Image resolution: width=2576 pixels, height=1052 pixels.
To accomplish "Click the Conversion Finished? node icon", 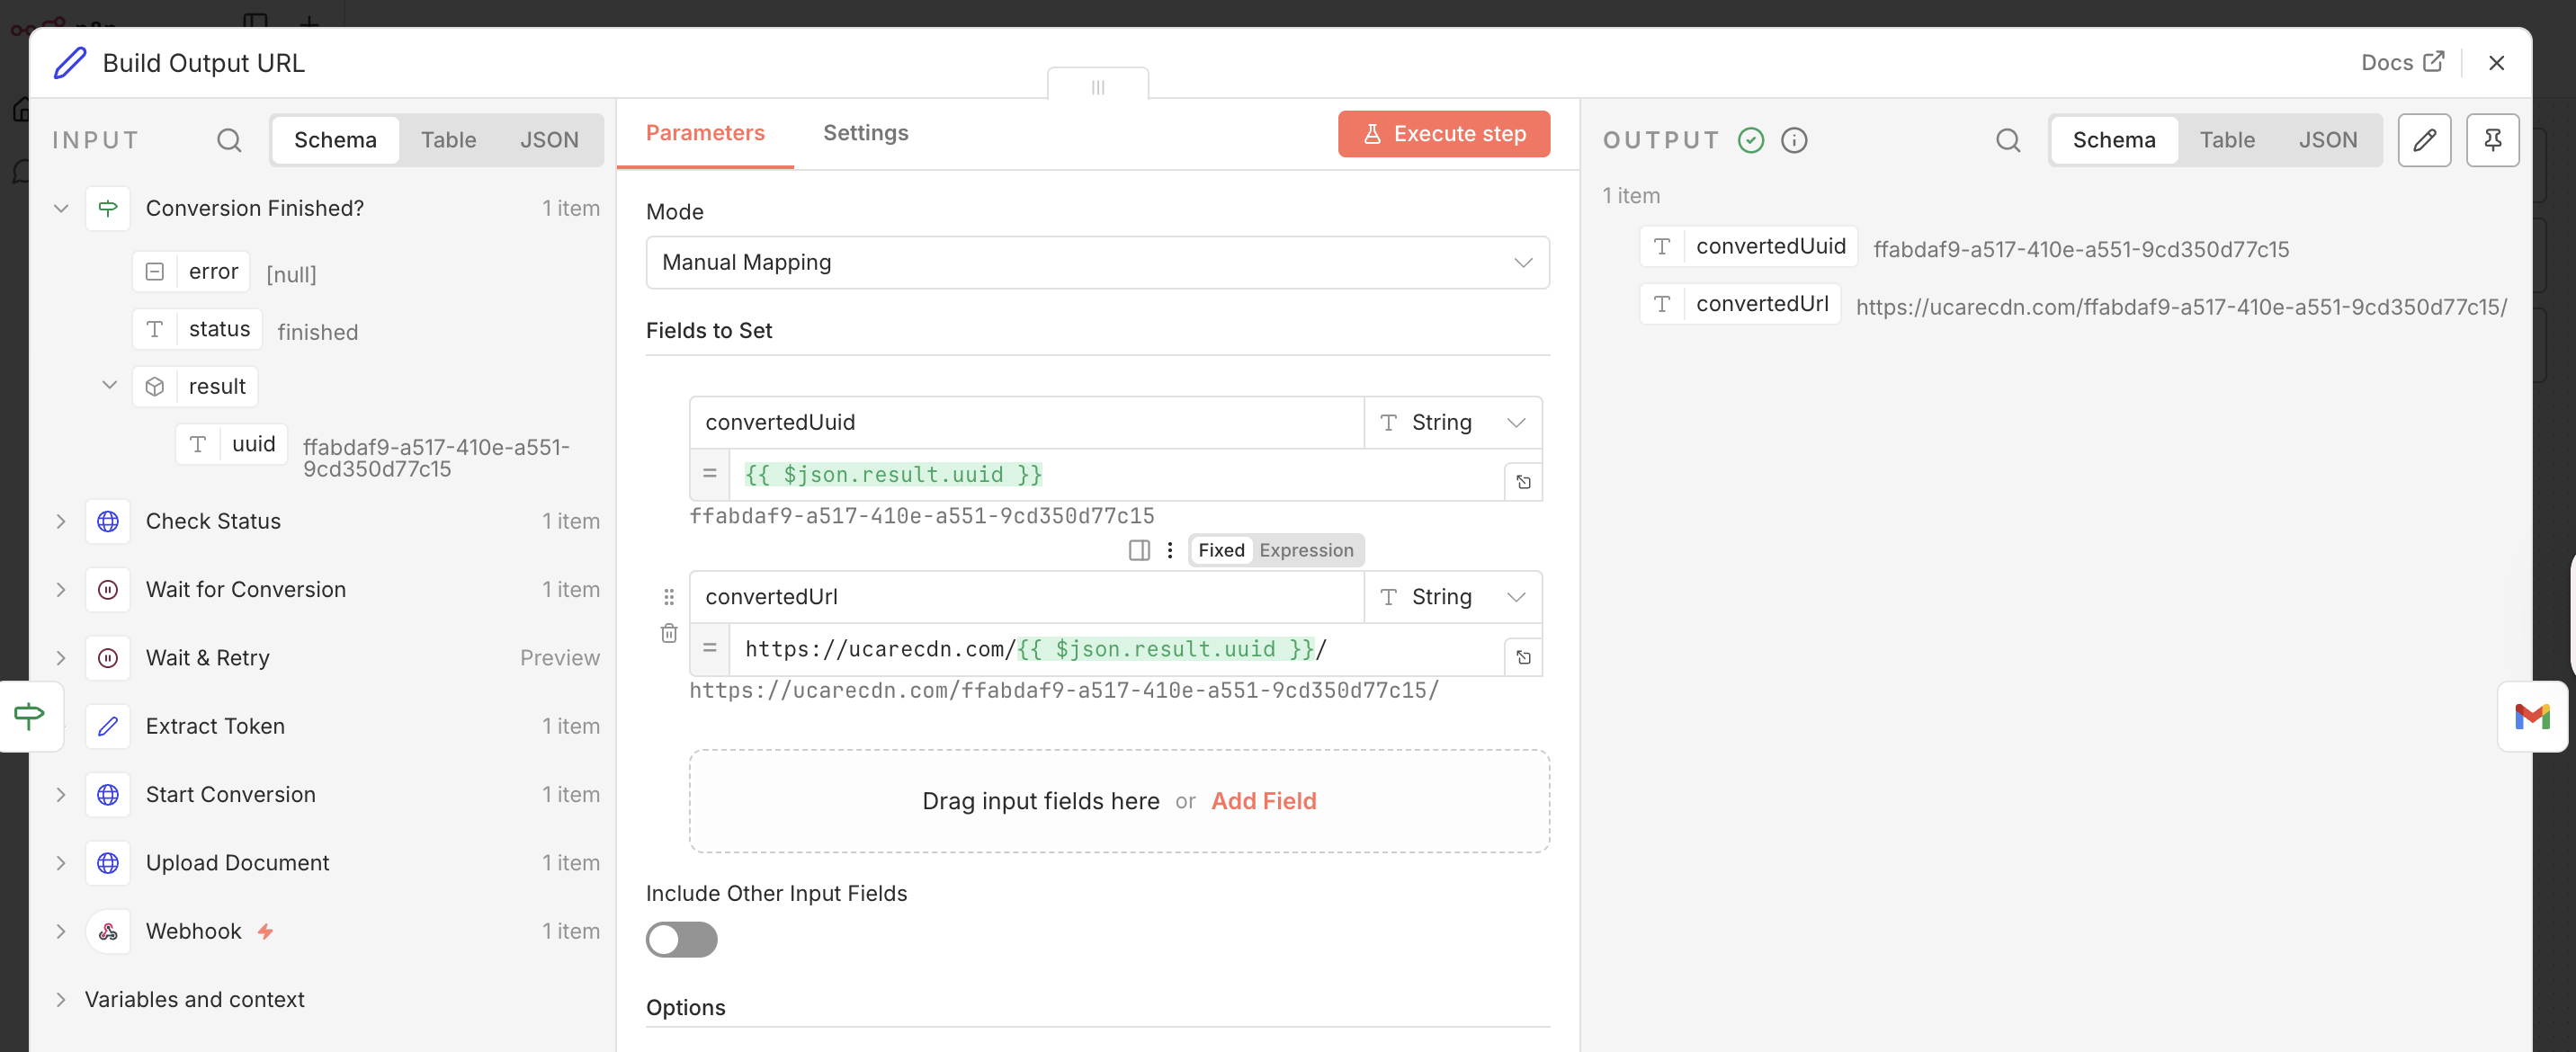I will pyautogui.click(x=108, y=208).
